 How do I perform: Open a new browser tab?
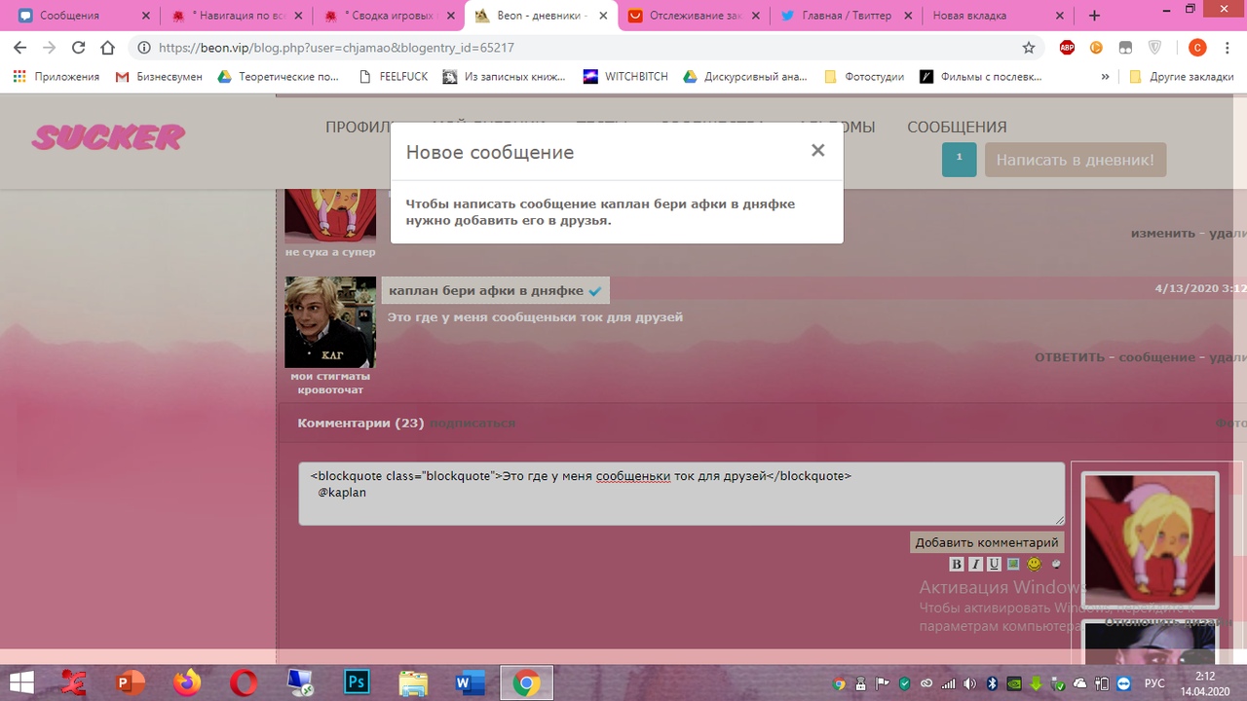coord(1094,16)
